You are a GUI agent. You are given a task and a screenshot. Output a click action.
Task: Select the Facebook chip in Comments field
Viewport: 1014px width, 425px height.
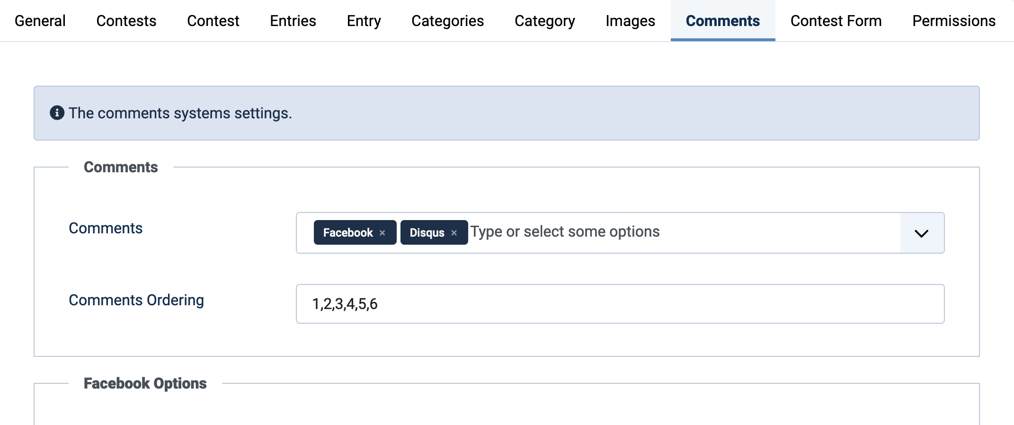[x=347, y=233]
